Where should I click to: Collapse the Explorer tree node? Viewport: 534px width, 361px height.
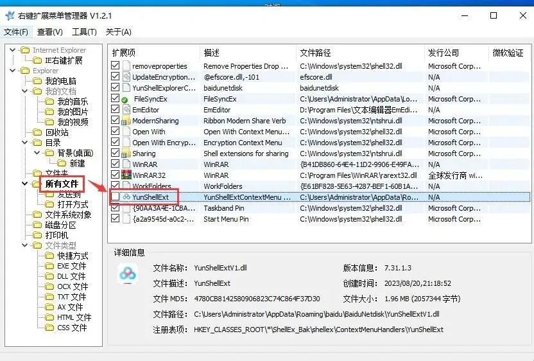(x=13, y=71)
